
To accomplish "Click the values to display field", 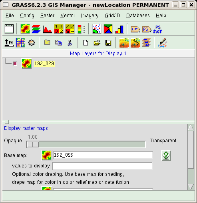I will pyautogui.click(x=102, y=166).
